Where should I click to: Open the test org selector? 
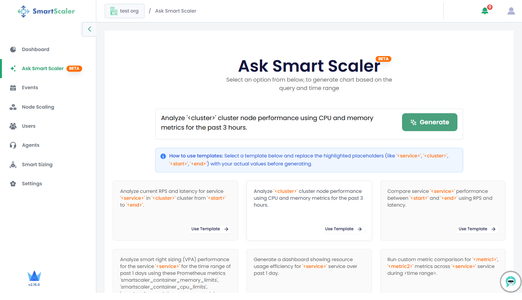point(125,11)
